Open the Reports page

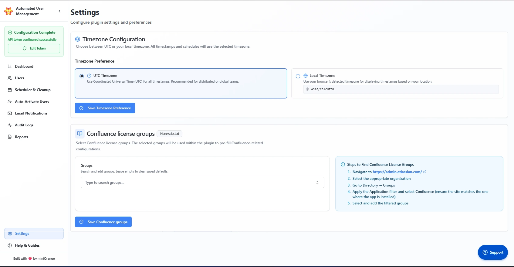(x=34, y=137)
